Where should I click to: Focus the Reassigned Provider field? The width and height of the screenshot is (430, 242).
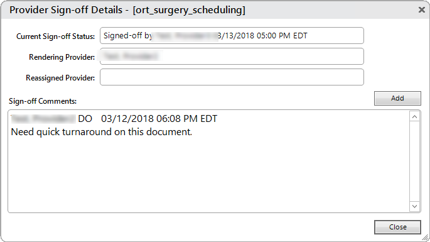click(x=232, y=77)
